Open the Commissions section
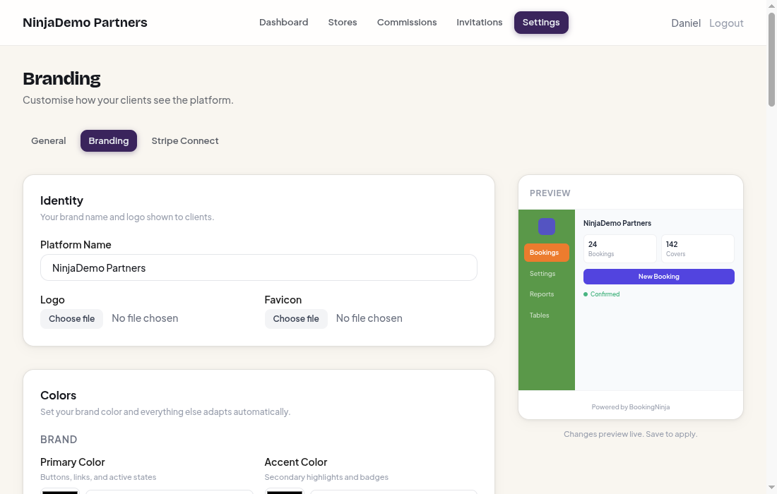This screenshot has width=777, height=494. (x=407, y=23)
